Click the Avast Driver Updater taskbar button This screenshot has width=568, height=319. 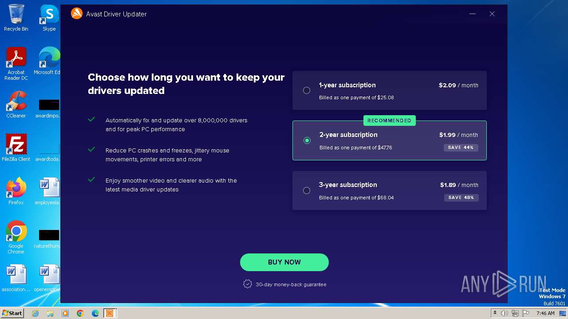click(x=110, y=313)
